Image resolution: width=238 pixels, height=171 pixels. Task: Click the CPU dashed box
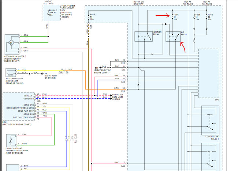click(x=209, y=73)
